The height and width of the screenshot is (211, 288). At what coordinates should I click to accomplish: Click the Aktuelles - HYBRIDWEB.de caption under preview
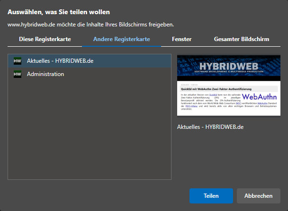tap(210, 127)
